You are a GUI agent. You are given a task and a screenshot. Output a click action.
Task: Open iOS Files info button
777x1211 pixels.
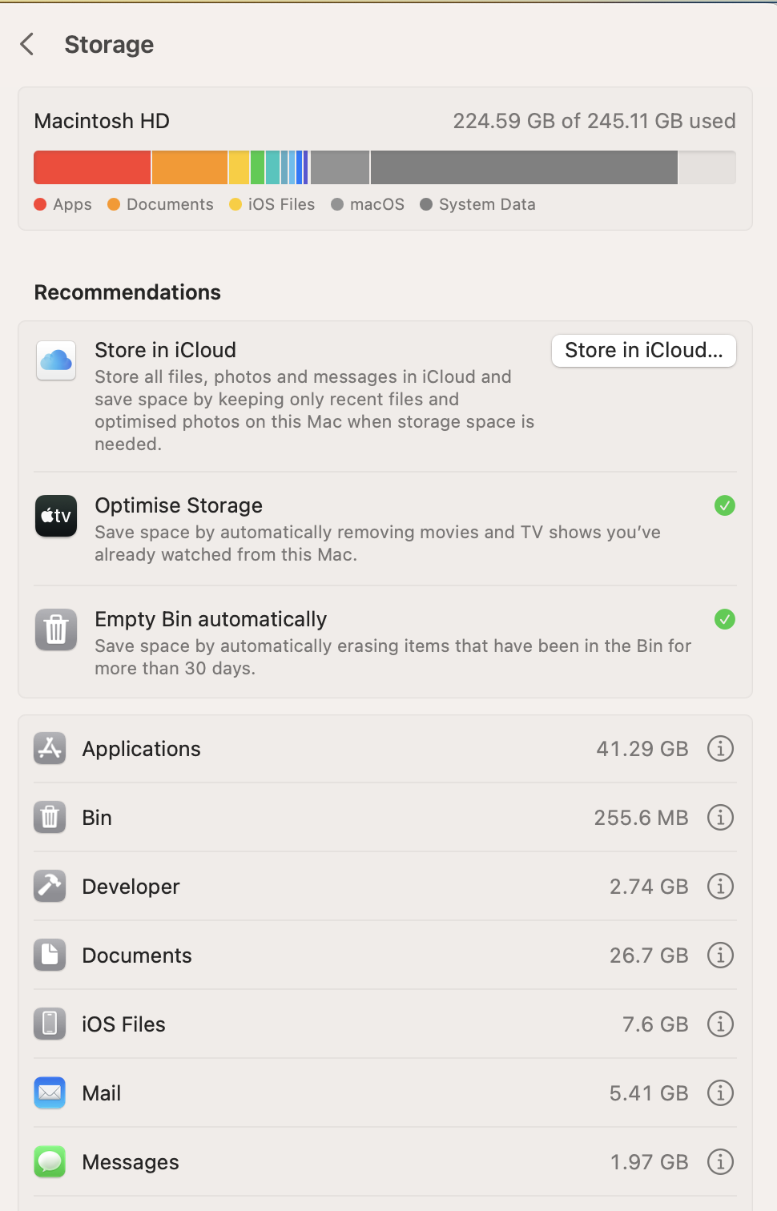click(x=720, y=1024)
